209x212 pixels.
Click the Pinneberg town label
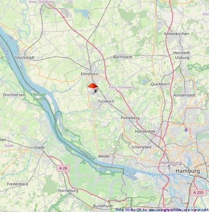pos(130,118)
